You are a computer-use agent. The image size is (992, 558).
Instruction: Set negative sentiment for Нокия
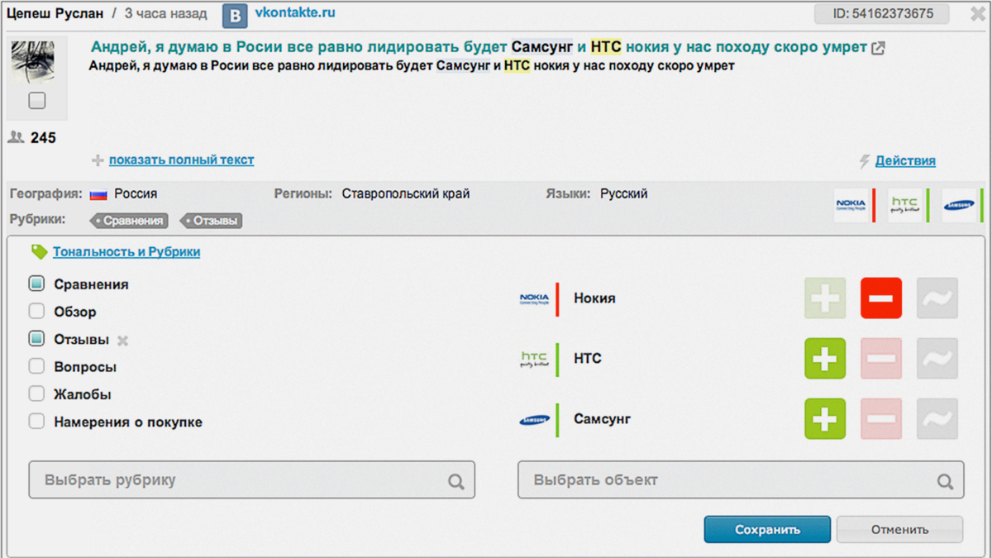click(x=881, y=298)
